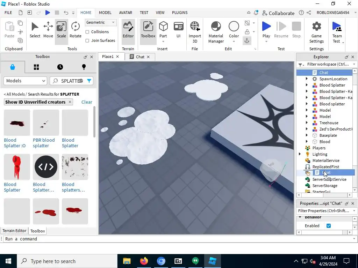Toggle the Anchor button

247,40
